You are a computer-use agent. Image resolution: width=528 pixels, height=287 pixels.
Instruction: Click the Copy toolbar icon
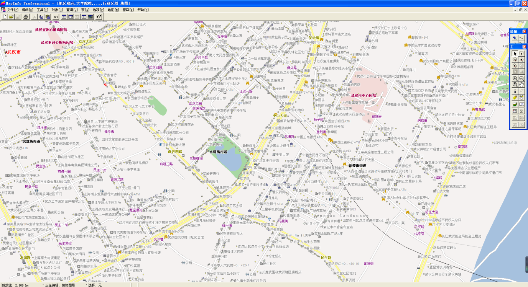coord(41,16)
